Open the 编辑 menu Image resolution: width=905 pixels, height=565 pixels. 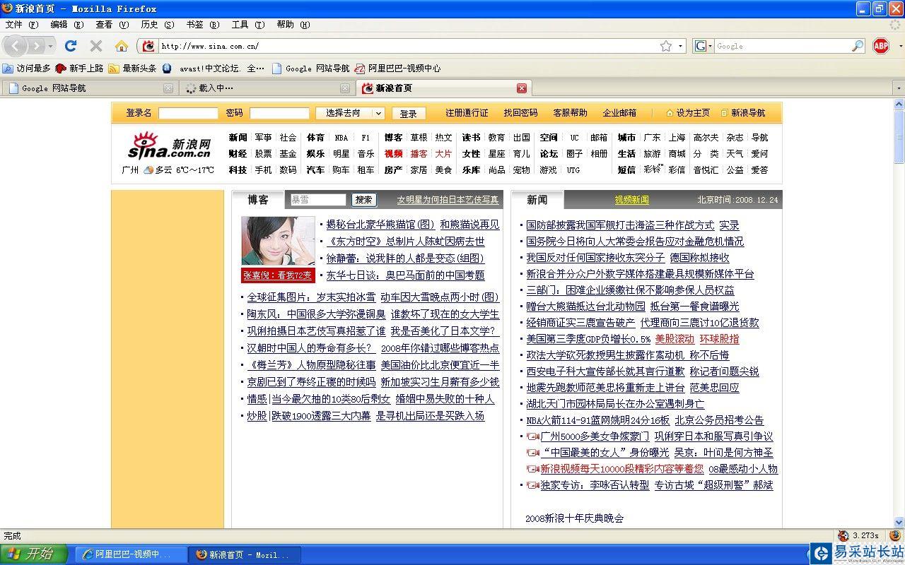[67, 25]
